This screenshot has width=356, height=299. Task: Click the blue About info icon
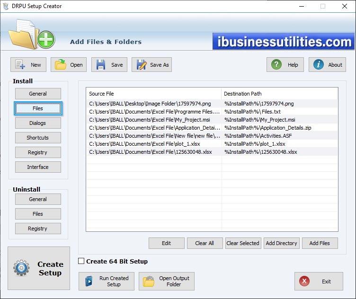coord(318,64)
